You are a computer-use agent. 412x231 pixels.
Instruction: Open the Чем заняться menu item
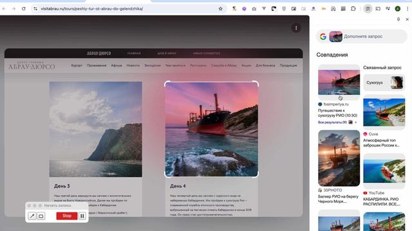tap(175, 65)
